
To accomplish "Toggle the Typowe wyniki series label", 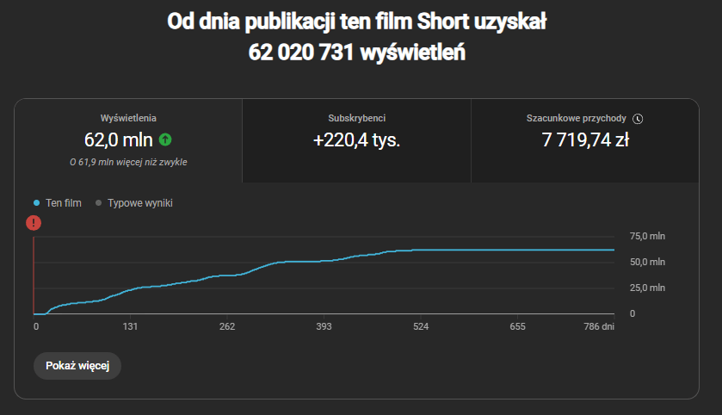I will [140, 203].
